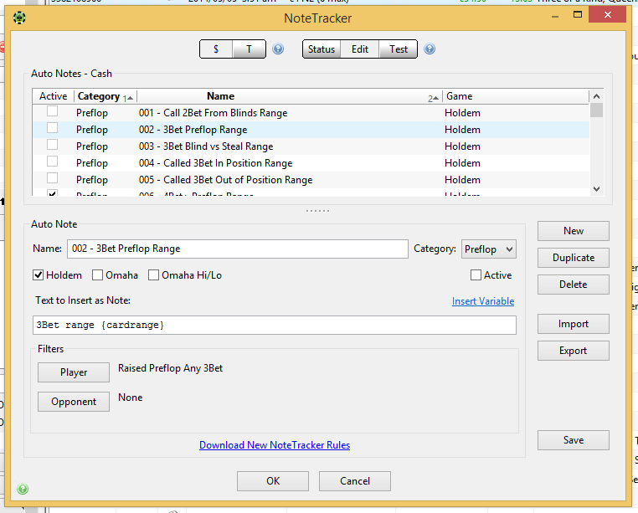
Task: Select row 001 - Call 2Bet From Blinds Range
Action: tap(311, 113)
